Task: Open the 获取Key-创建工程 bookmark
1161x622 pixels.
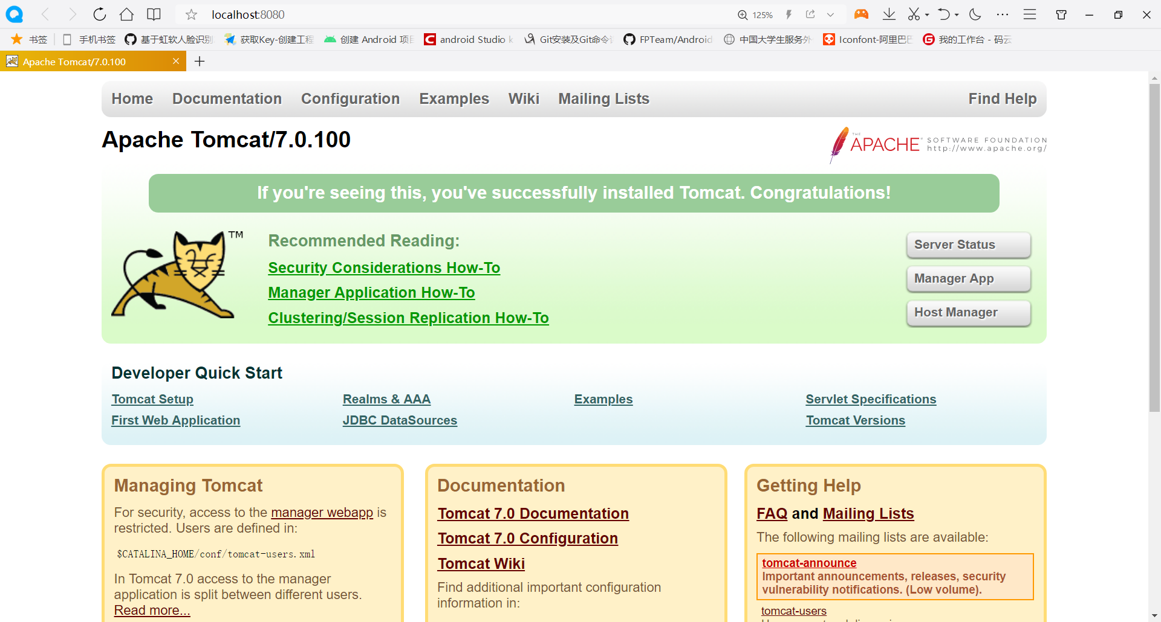Action: [x=269, y=39]
